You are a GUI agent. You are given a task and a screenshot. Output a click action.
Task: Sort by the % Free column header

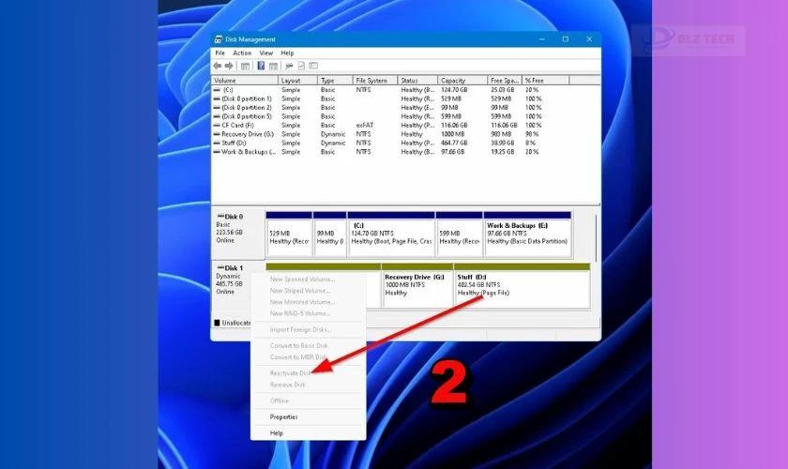[546, 81]
